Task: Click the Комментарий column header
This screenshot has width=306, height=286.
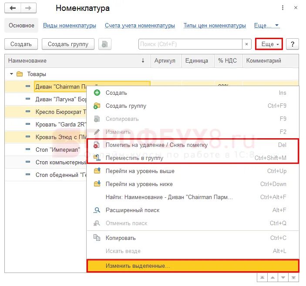Action: [x=271, y=61]
